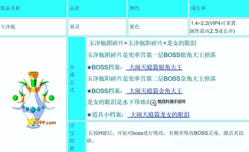Screen dimensions: 249x152
Task: Click the 玉净瓶 equipment name cell
Action: (x=8, y=26)
